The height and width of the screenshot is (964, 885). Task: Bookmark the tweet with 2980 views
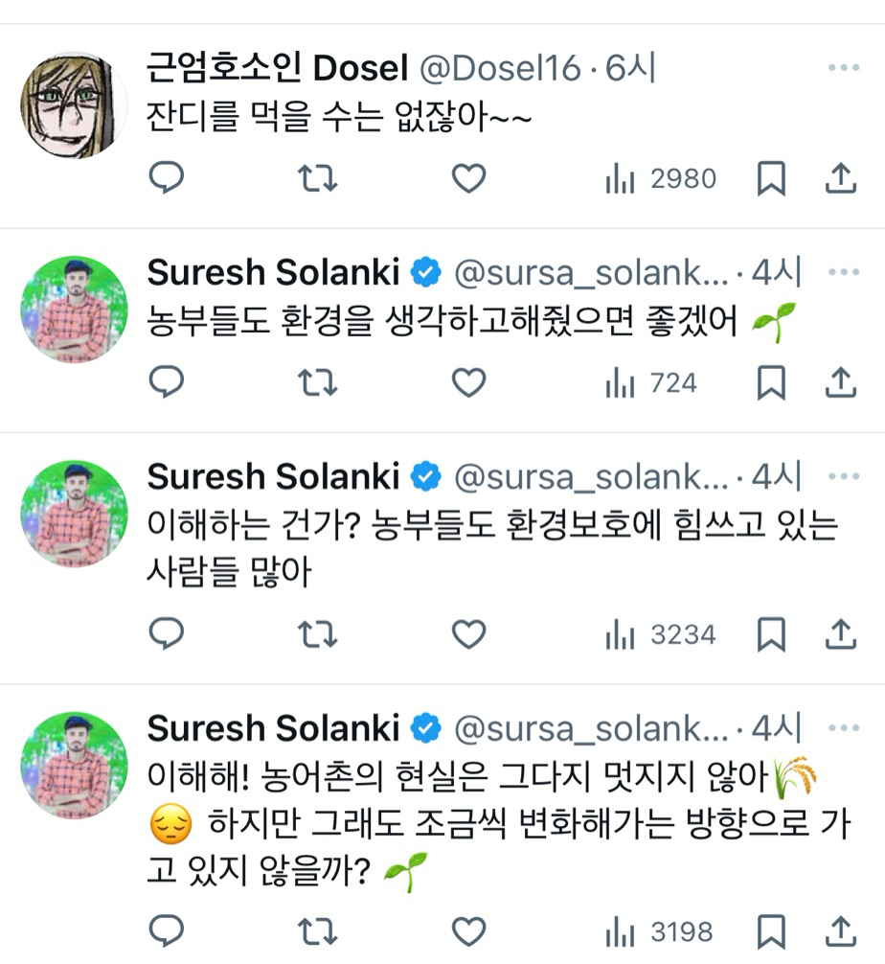tap(771, 178)
